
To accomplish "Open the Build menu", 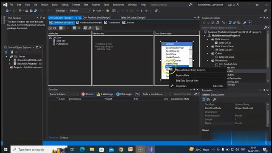I will (x=55, y=5).
